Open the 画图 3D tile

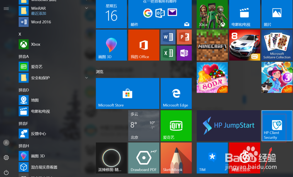click(x=111, y=45)
